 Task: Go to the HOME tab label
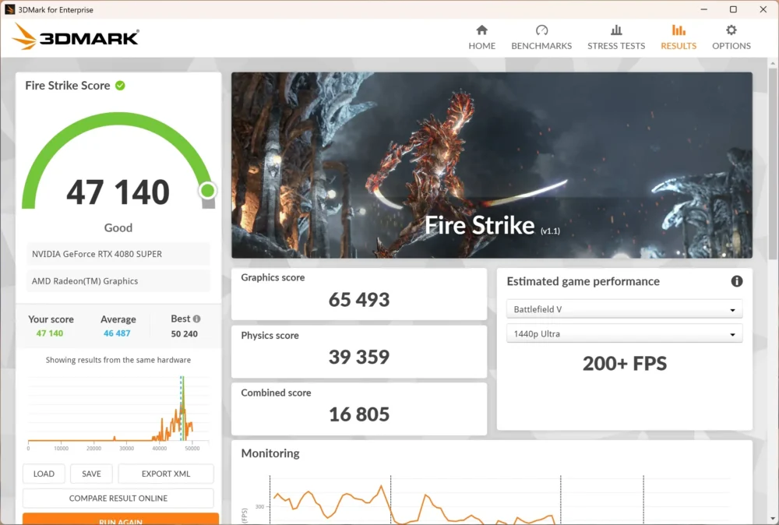point(481,46)
